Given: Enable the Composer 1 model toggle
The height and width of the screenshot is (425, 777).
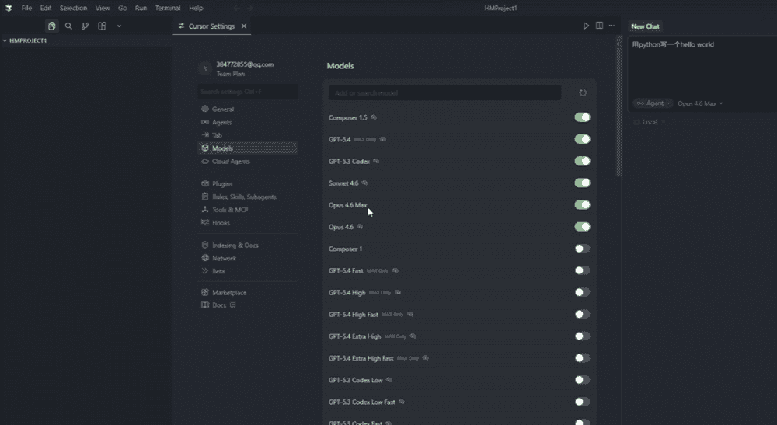Looking at the screenshot, I should coord(582,249).
